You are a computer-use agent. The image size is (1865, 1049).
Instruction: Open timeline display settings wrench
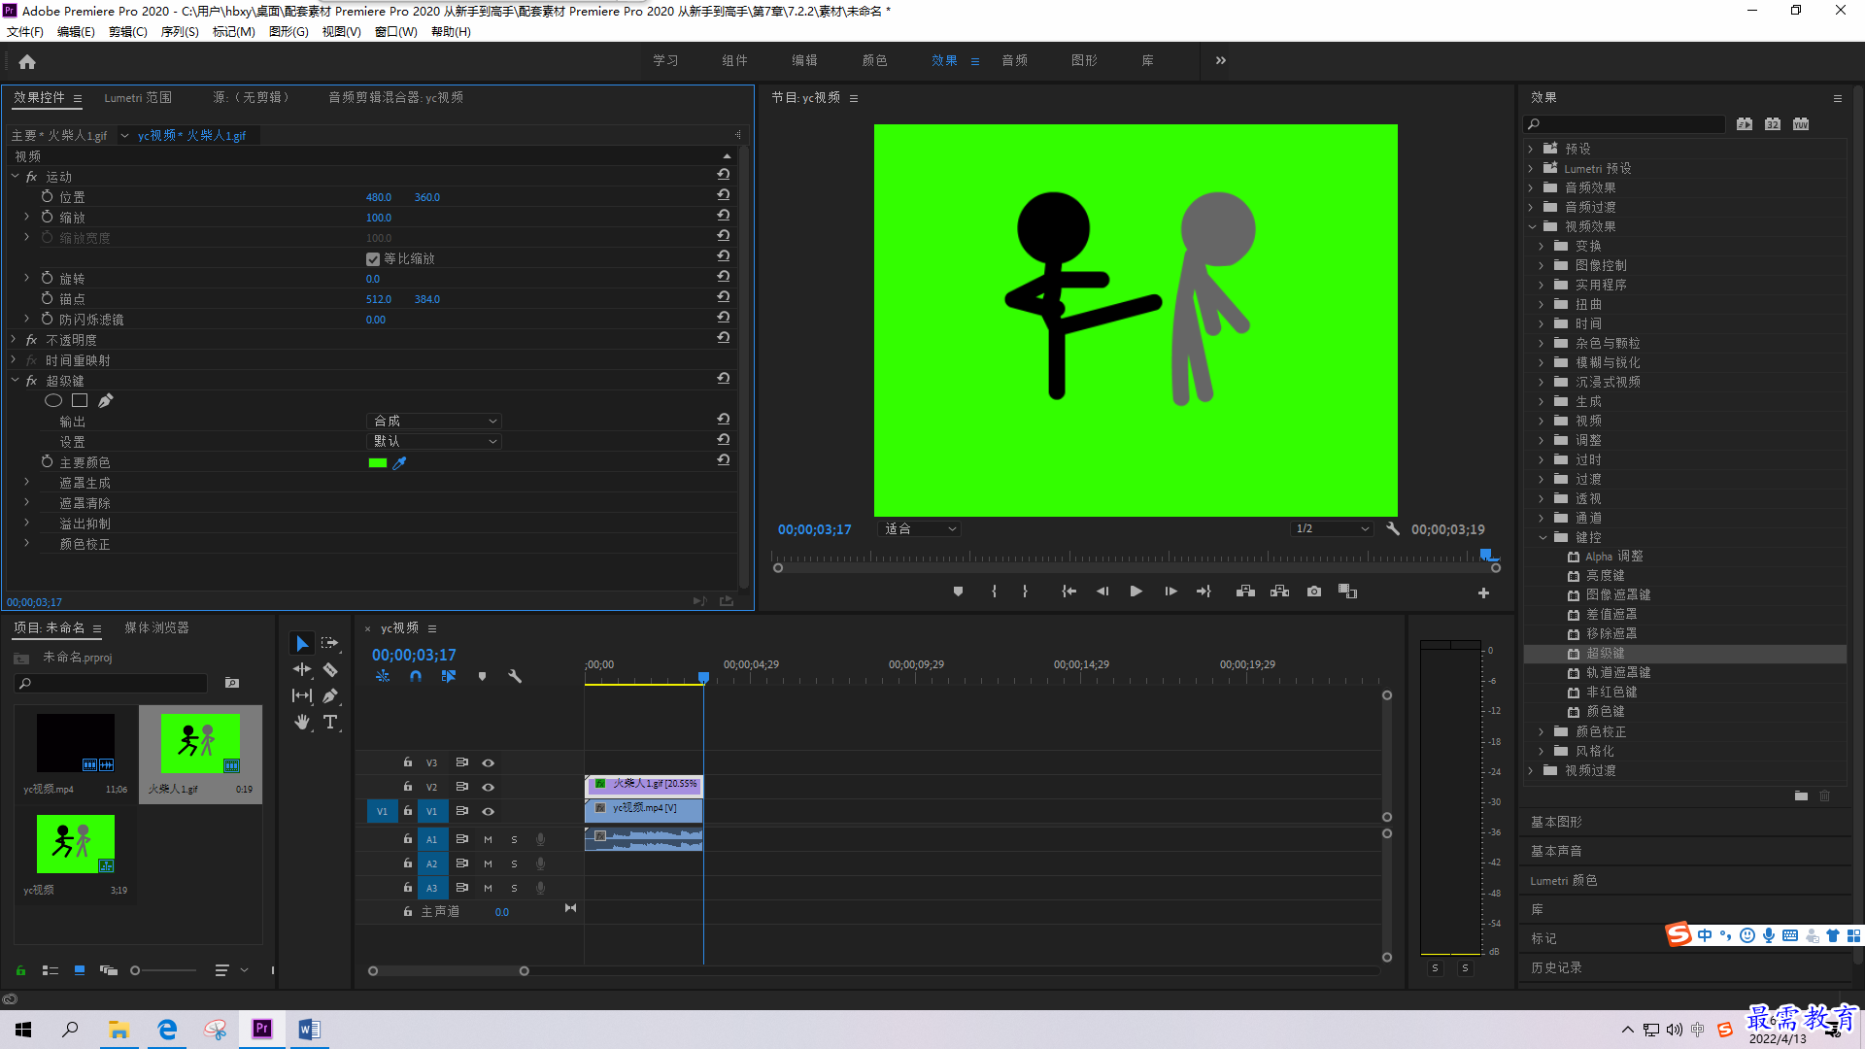[x=515, y=676]
